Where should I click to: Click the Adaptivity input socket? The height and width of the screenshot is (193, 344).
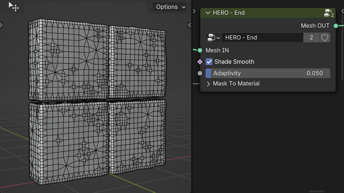point(200,73)
